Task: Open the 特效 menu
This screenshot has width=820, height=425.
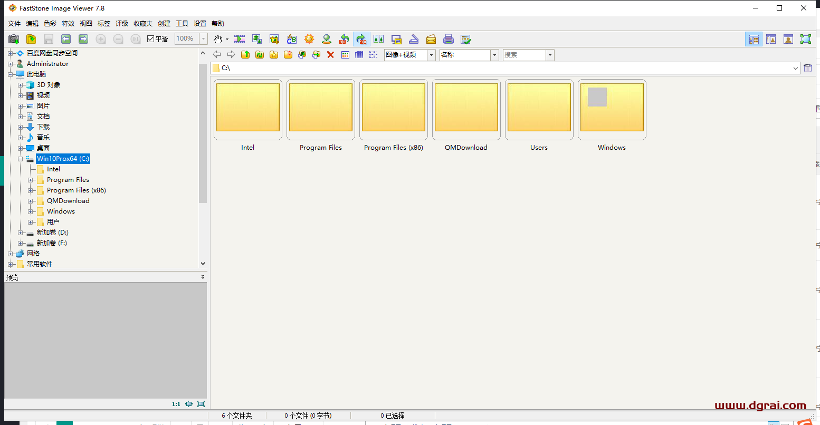Action: point(68,24)
